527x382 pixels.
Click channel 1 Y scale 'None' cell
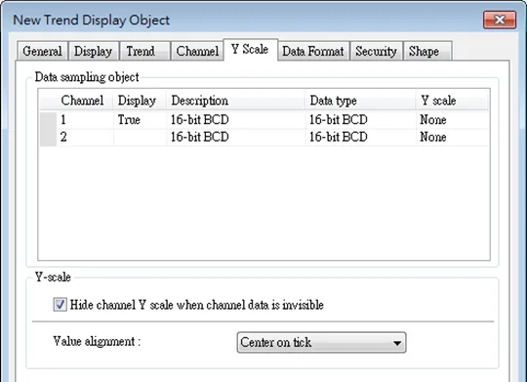(x=452, y=120)
